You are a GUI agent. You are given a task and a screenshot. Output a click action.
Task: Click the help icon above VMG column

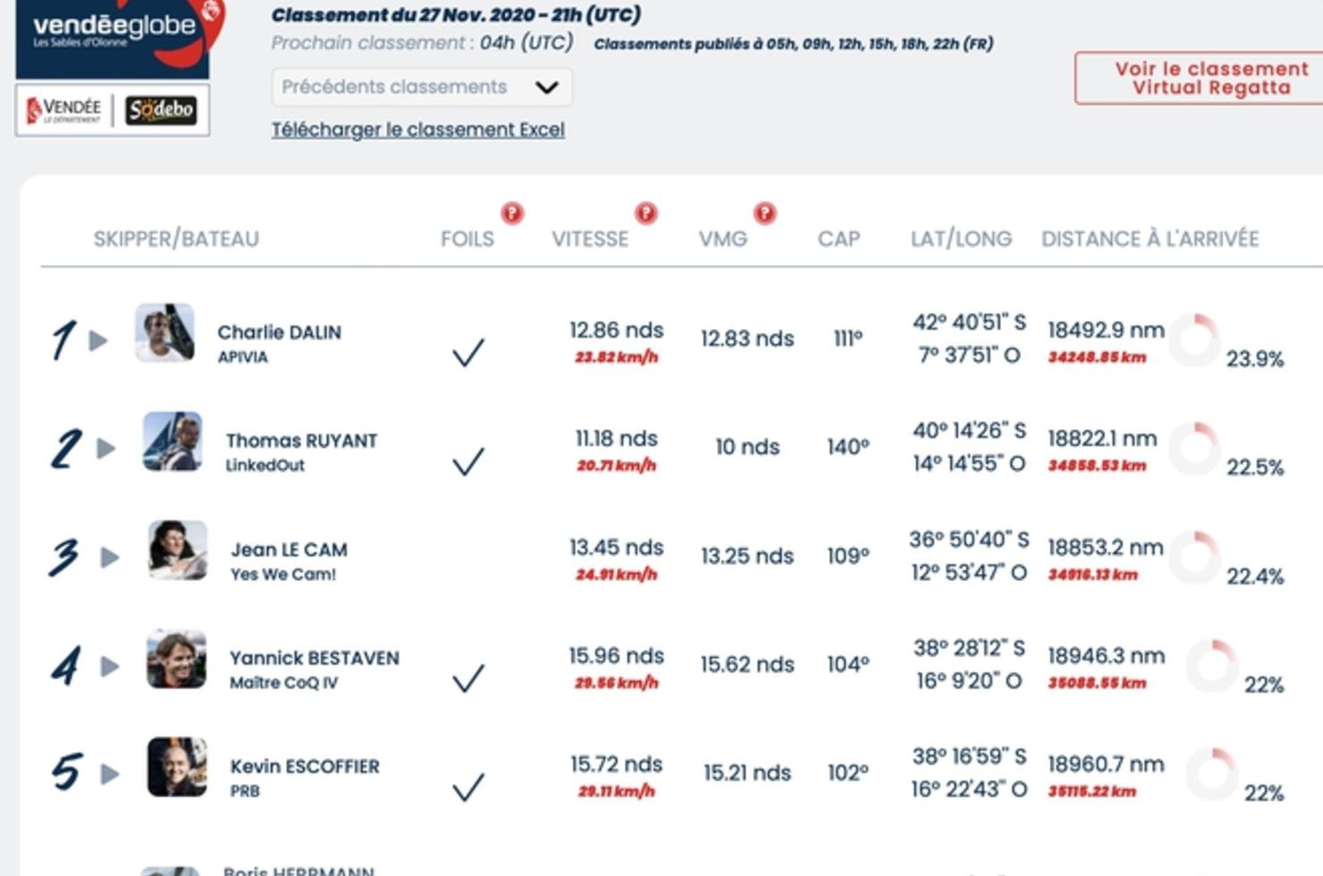[x=764, y=213]
